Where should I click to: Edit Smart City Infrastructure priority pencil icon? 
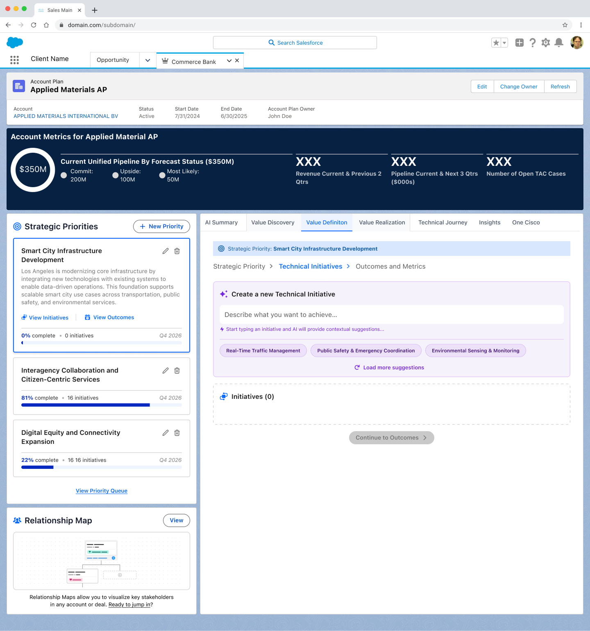(166, 251)
